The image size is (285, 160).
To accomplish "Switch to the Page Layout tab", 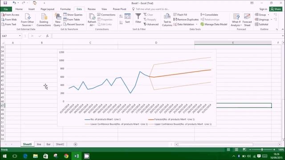I will point(48,9).
